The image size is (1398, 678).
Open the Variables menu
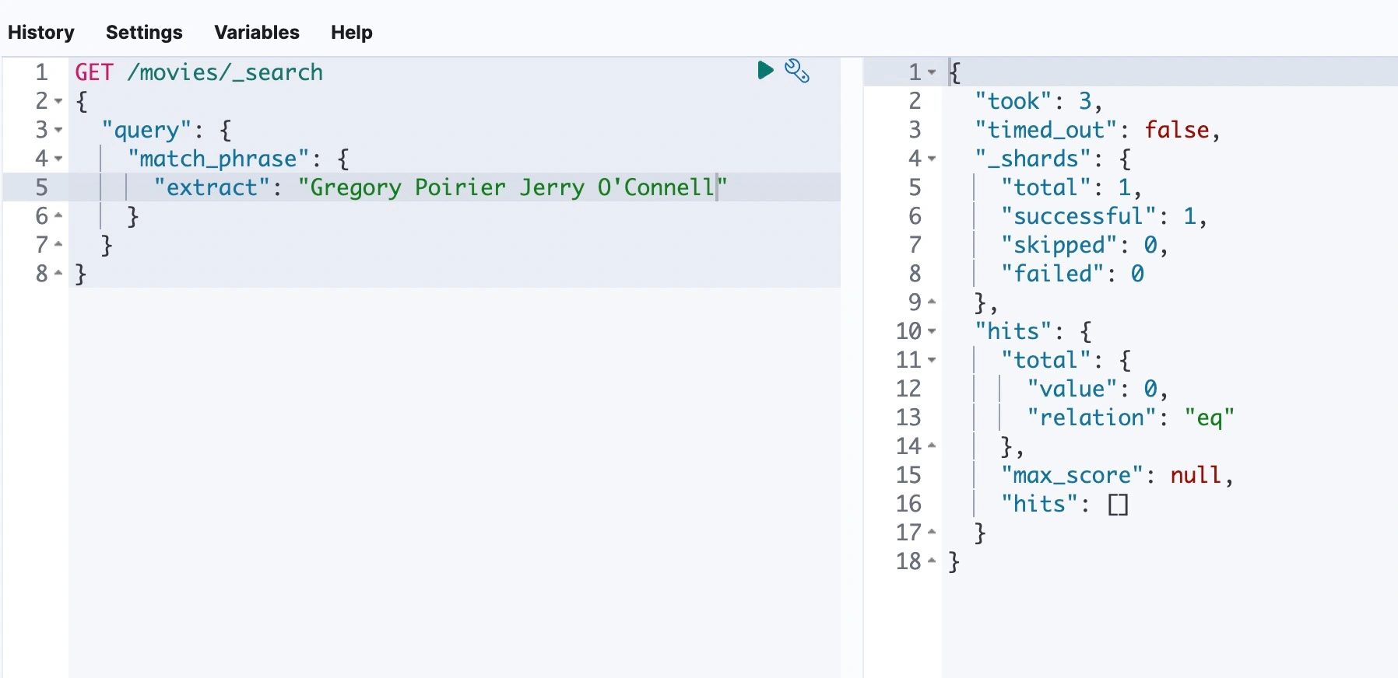pos(256,33)
